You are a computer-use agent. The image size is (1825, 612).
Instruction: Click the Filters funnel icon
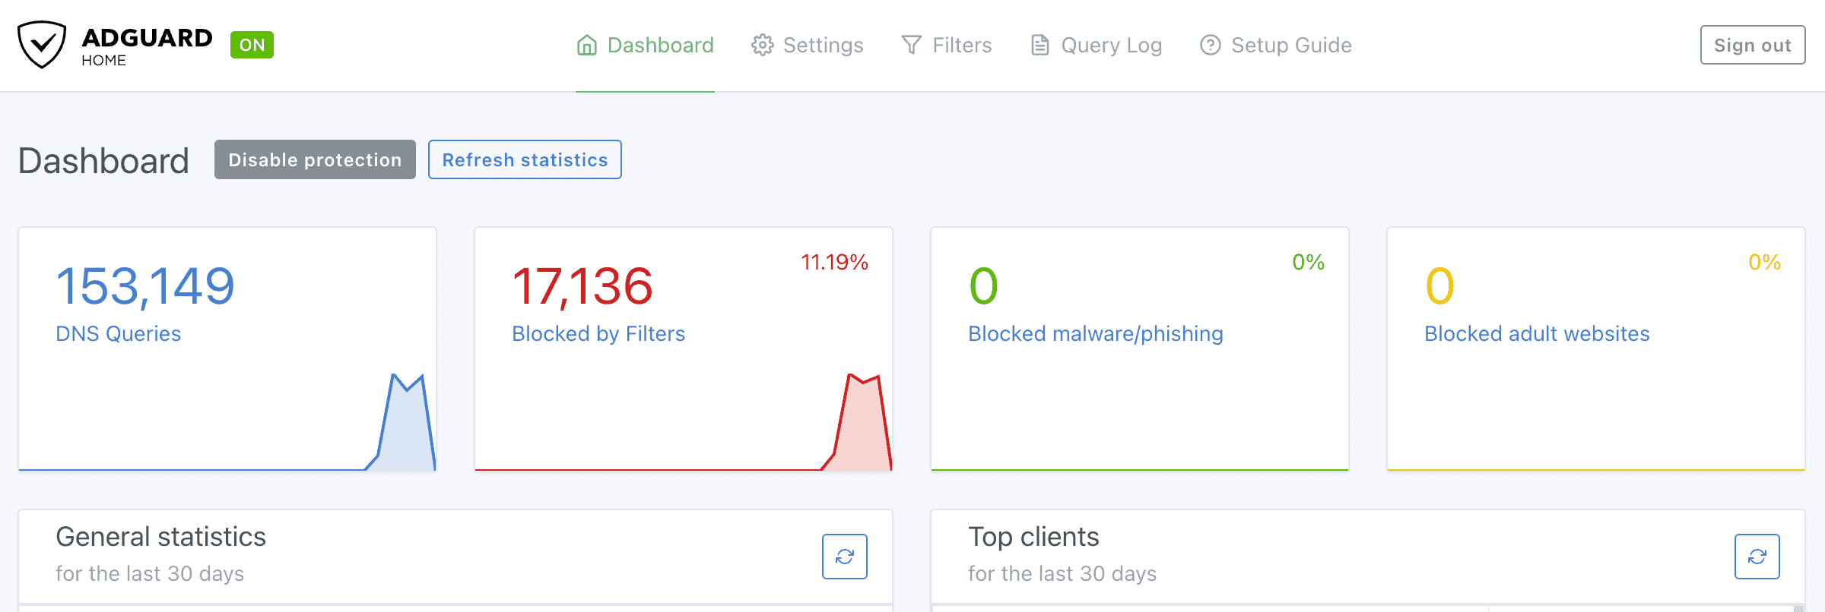pyautogui.click(x=911, y=46)
